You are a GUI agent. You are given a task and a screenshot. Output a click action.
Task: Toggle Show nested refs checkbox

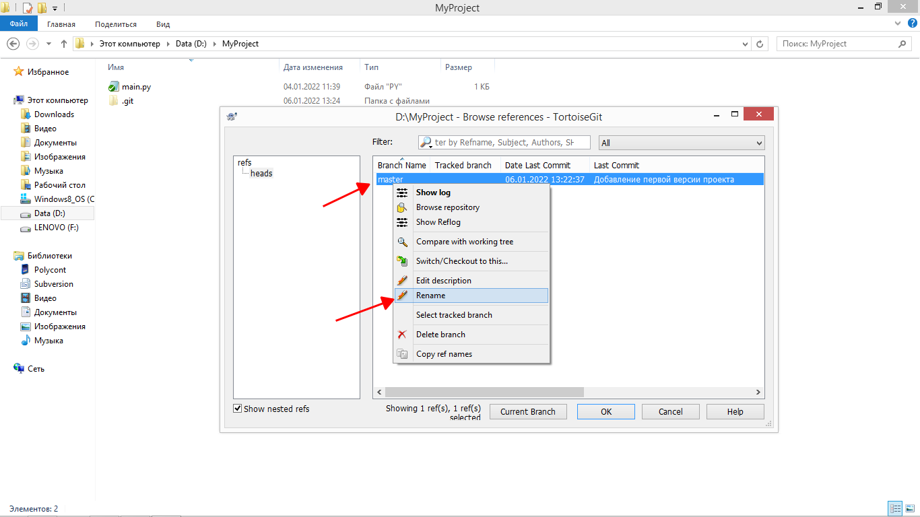click(x=237, y=409)
